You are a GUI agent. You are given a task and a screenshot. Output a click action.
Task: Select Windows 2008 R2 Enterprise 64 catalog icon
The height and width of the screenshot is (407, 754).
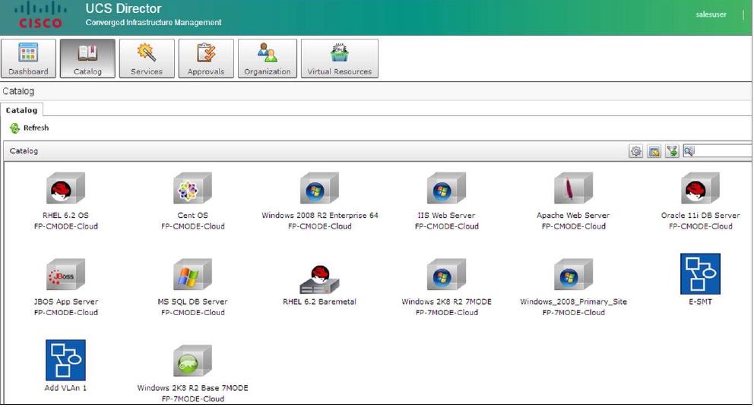pyautogui.click(x=319, y=188)
